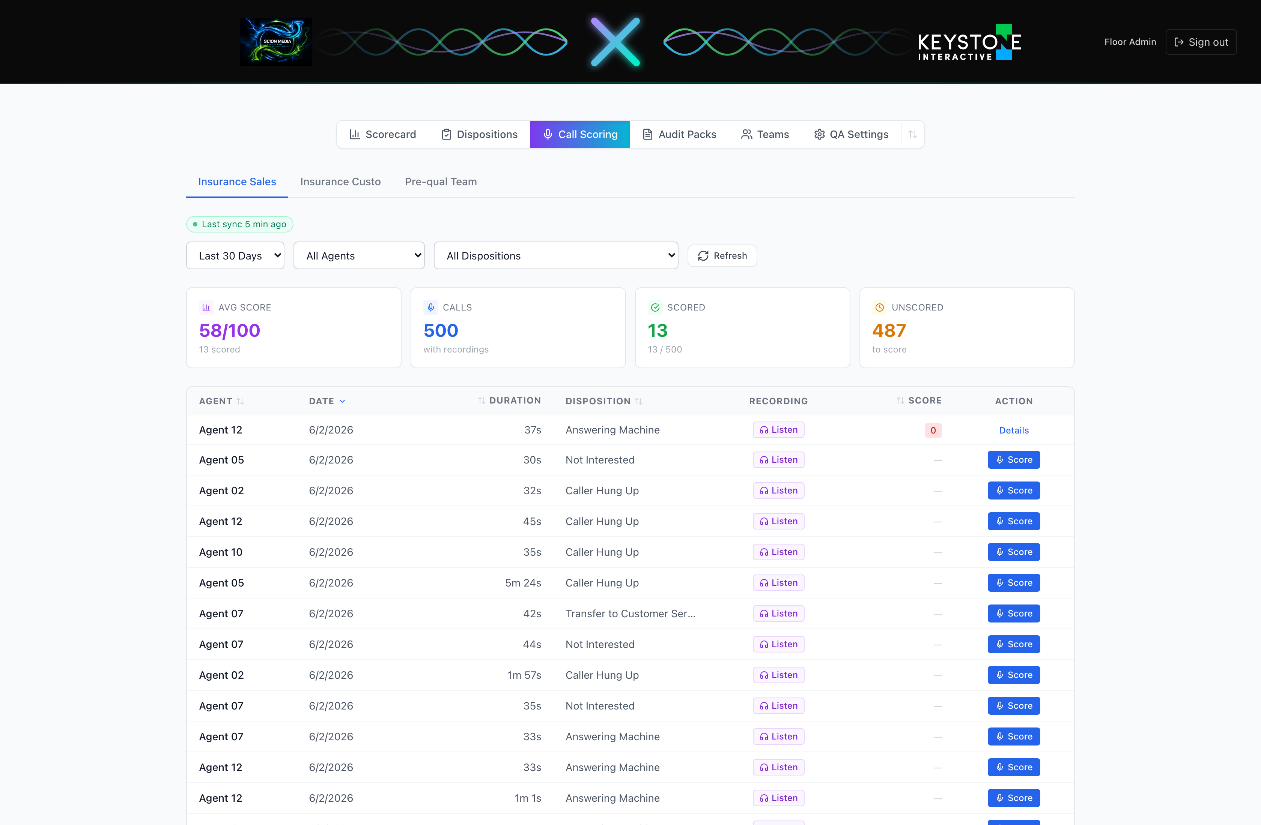Open the QA Settings tab
Image resolution: width=1261 pixels, height=825 pixels.
click(x=851, y=135)
